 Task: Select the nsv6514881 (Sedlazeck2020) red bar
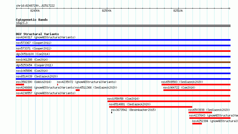(x=151, y=107)
